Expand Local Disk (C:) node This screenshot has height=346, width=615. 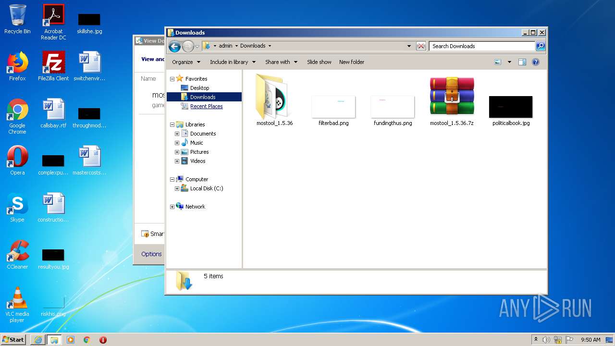pyautogui.click(x=177, y=188)
